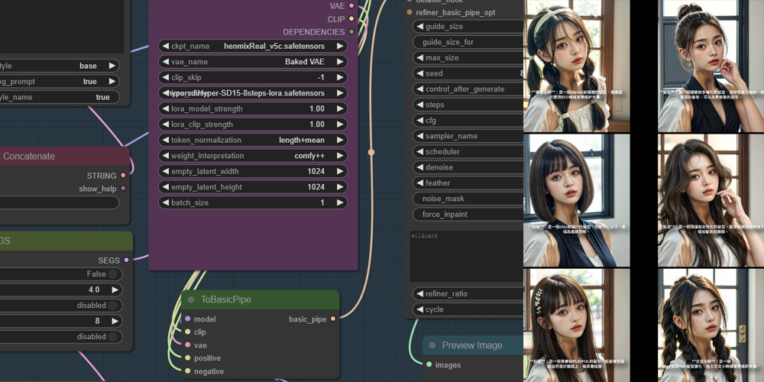Click the steps widget left arrow
Screen dimensions: 764x382
(419, 105)
